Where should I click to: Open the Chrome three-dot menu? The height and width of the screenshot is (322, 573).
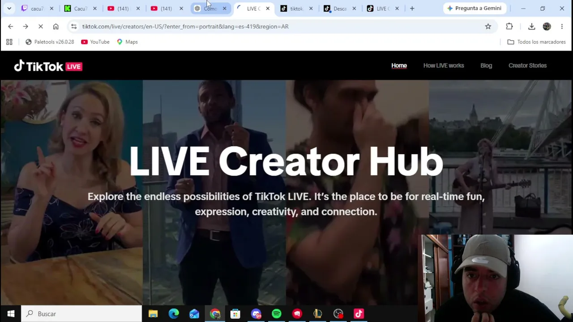click(562, 26)
